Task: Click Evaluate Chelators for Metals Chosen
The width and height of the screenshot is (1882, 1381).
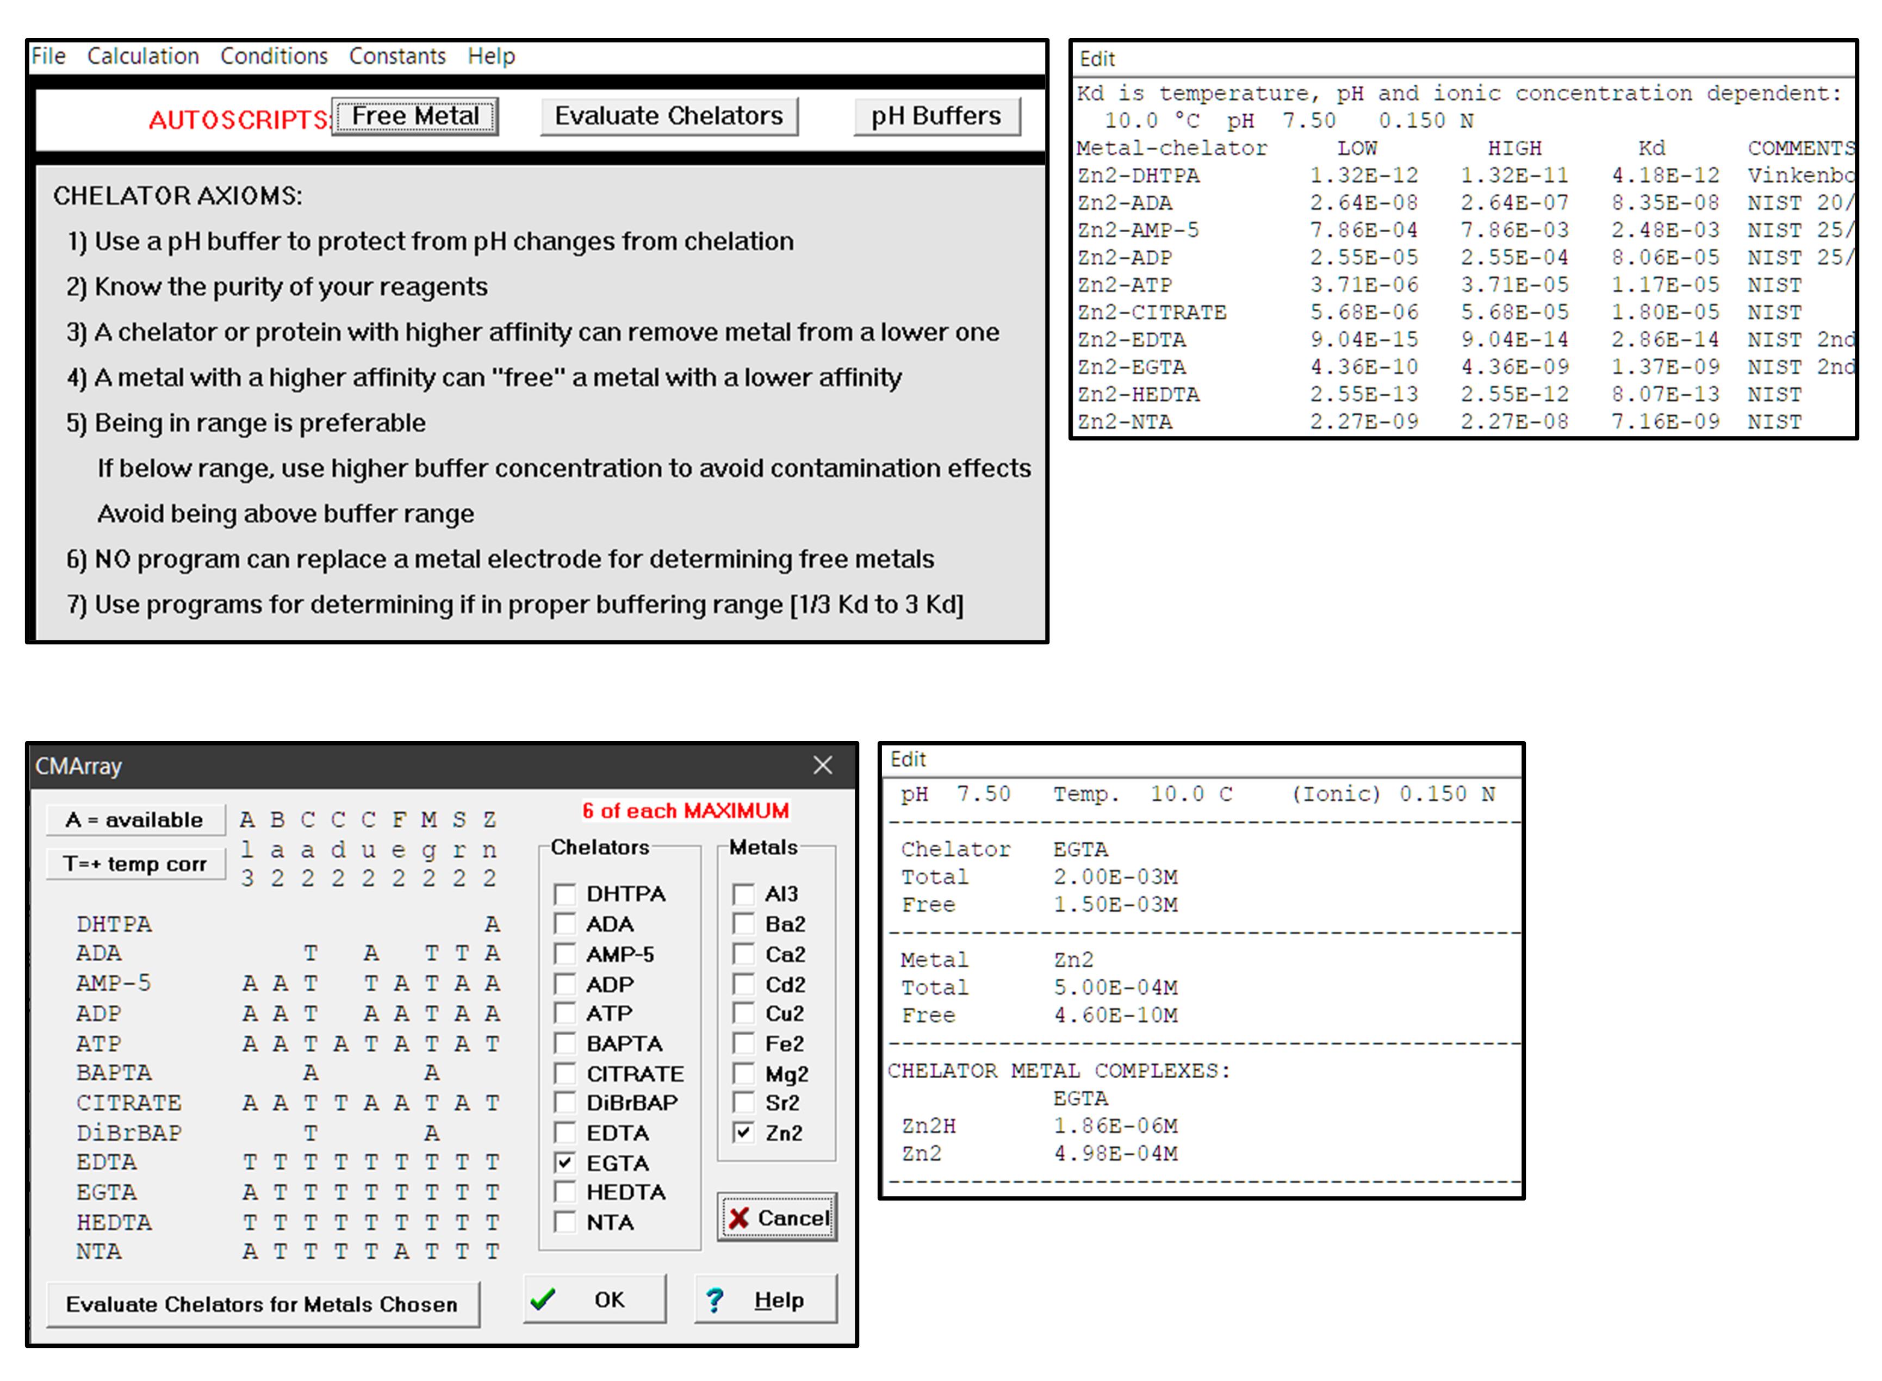Action: coord(263,1304)
